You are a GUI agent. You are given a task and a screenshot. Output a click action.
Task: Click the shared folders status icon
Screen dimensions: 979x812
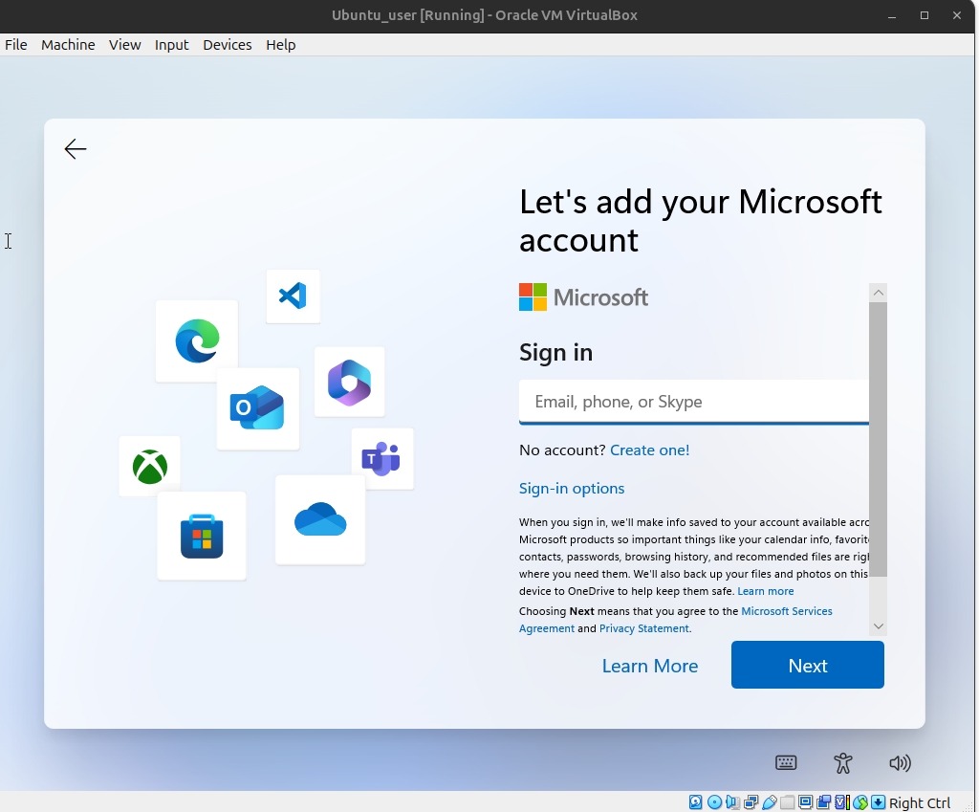[788, 802]
